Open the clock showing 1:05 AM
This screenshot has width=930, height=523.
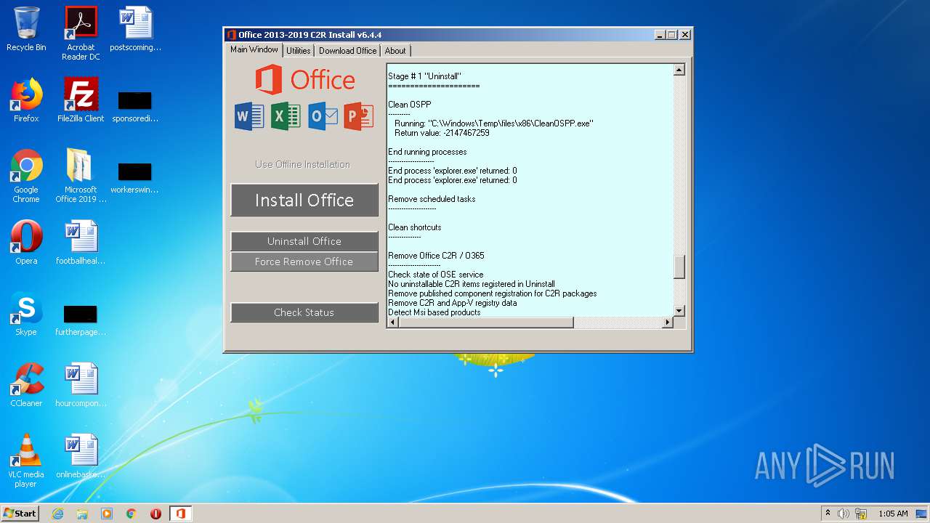[893, 514]
